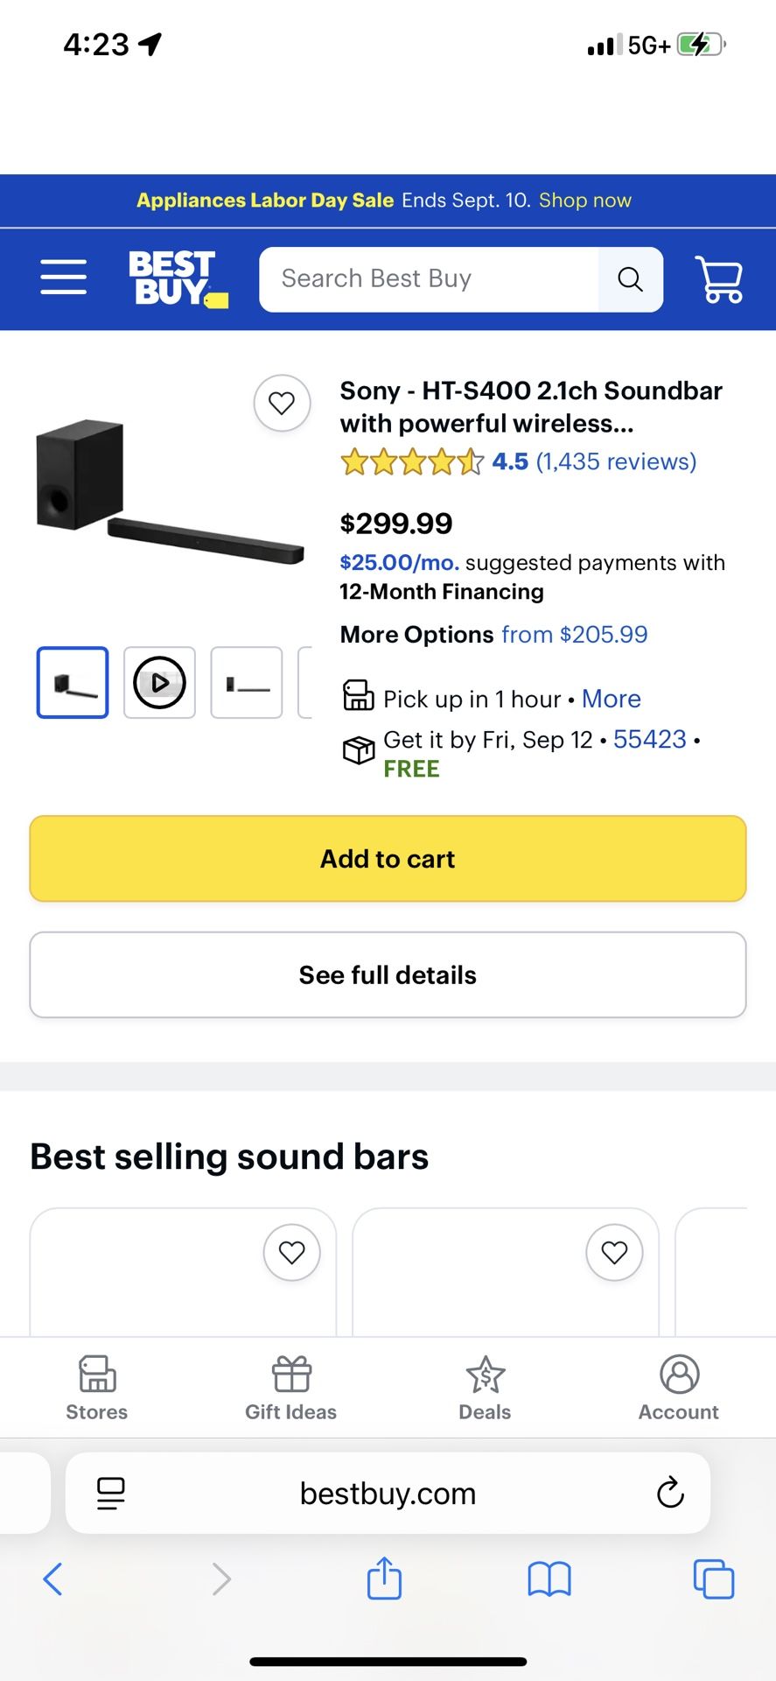Viewport: 776px width, 1681px height.
Task: Go to the Stores tab
Action: (97, 1388)
